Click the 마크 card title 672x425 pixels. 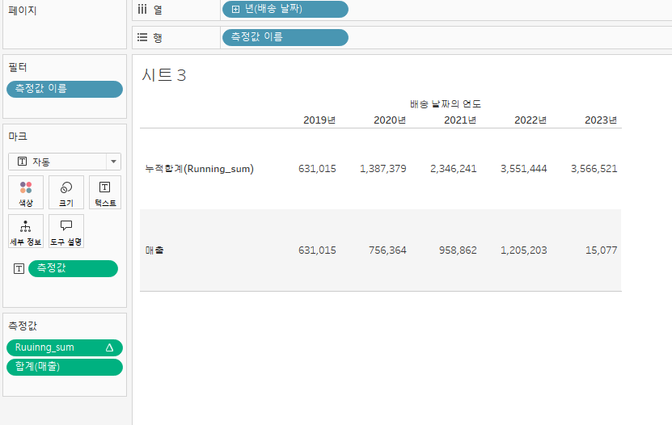(18, 137)
